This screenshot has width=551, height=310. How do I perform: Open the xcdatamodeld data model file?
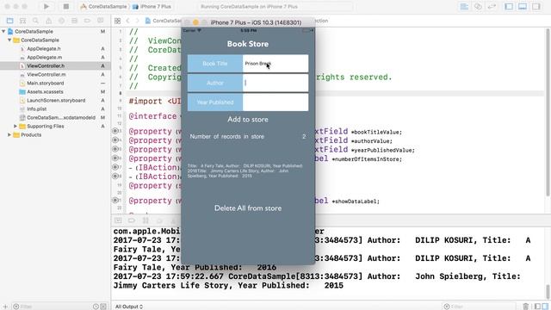[x=61, y=117]
